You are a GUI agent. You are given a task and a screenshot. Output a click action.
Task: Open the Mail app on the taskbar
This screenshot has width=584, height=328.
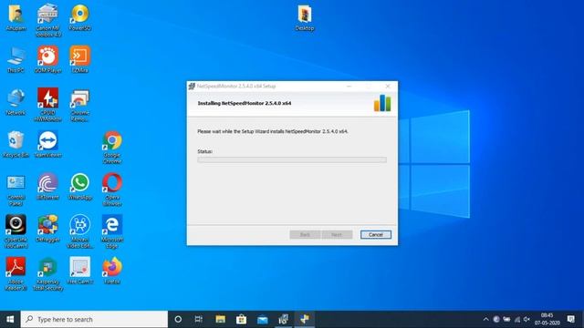(262, 319)
